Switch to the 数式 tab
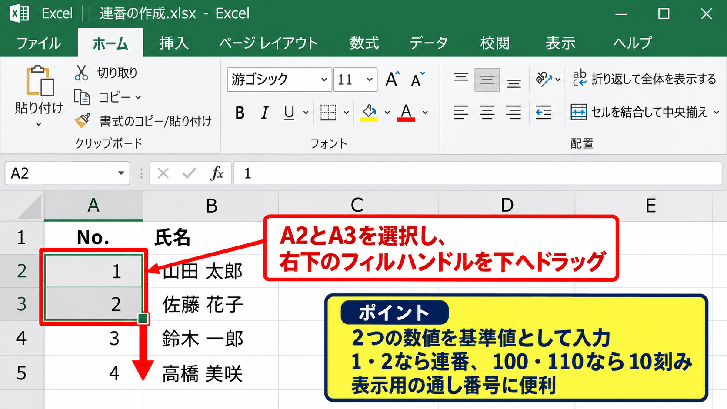The height and width of the screenshot is (409, 727). click(364, 43)
